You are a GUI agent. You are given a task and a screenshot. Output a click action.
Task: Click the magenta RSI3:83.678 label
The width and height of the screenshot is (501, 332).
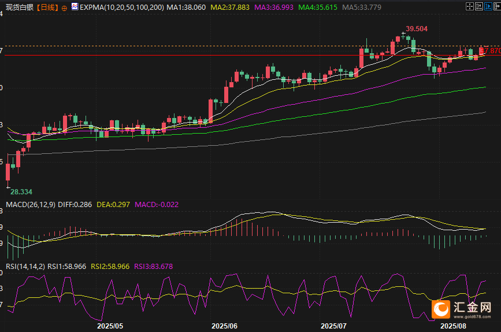[x=153, y=266]
